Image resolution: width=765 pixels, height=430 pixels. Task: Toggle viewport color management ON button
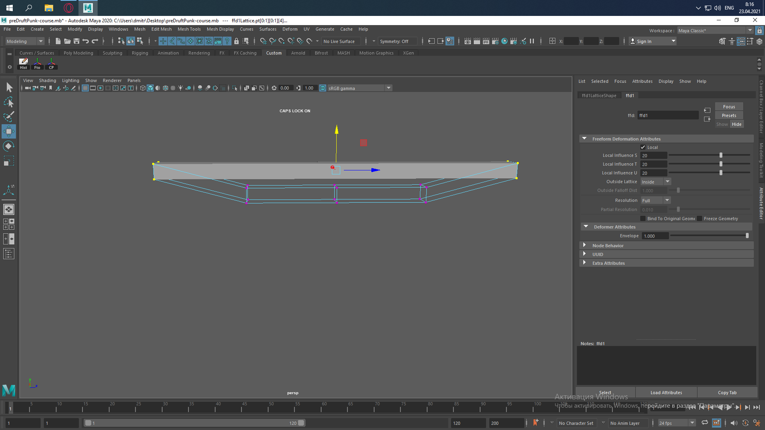pyautogui.click(x=323, y=88)
